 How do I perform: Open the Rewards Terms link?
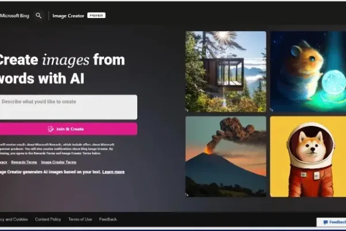[24, 162]
